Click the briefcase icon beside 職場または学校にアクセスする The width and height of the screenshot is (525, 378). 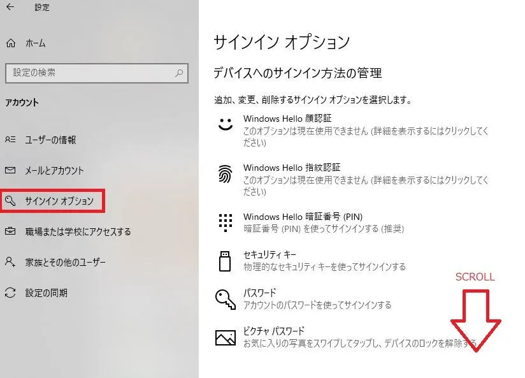point(11,231)
